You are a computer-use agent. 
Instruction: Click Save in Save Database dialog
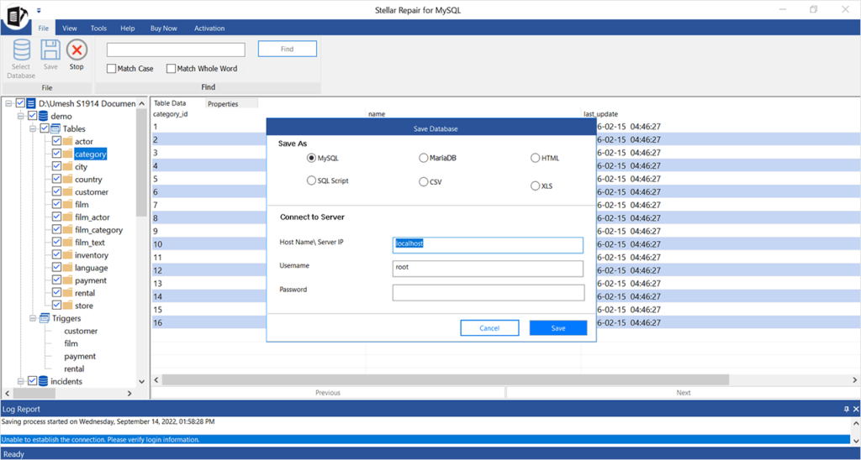tap(558, 328)
